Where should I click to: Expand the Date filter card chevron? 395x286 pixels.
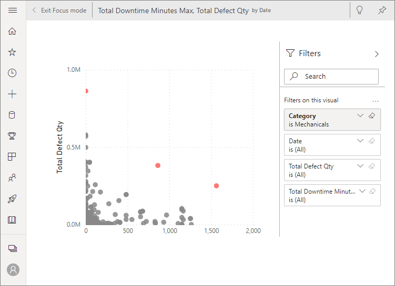point(360,141)
